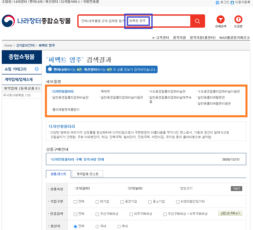Image resolution: width=253 pixels, height=230 pixels.
Task: Click the 종합쇼핑몰 sidebar header
Action: [x=22, y=57]
